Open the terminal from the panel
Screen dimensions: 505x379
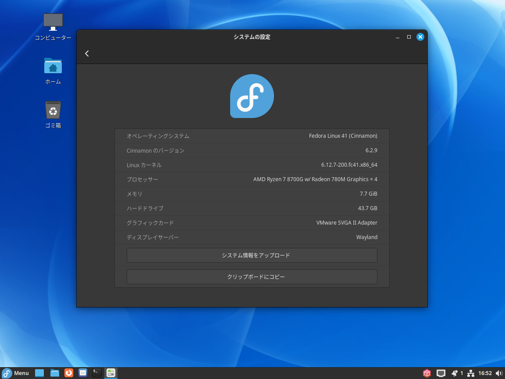[x=97, y=373]
